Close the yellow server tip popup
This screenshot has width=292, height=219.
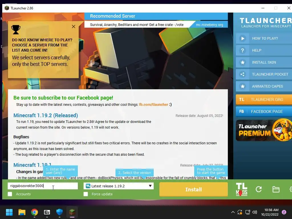[x=74, y=27]
